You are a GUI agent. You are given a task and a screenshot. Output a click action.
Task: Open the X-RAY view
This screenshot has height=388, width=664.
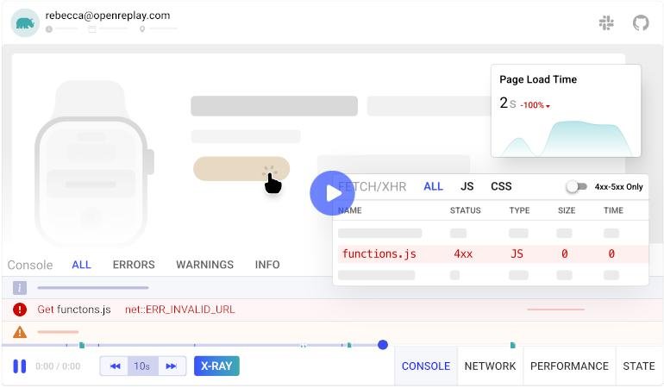tap(216, 366)
